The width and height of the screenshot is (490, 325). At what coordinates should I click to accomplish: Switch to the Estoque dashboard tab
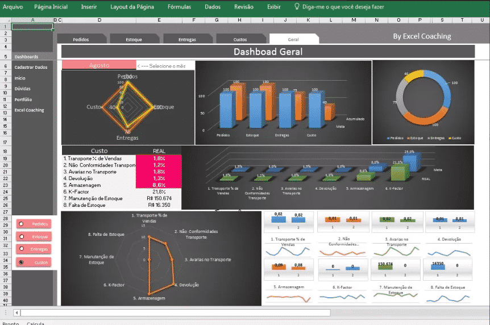point(134,39)
